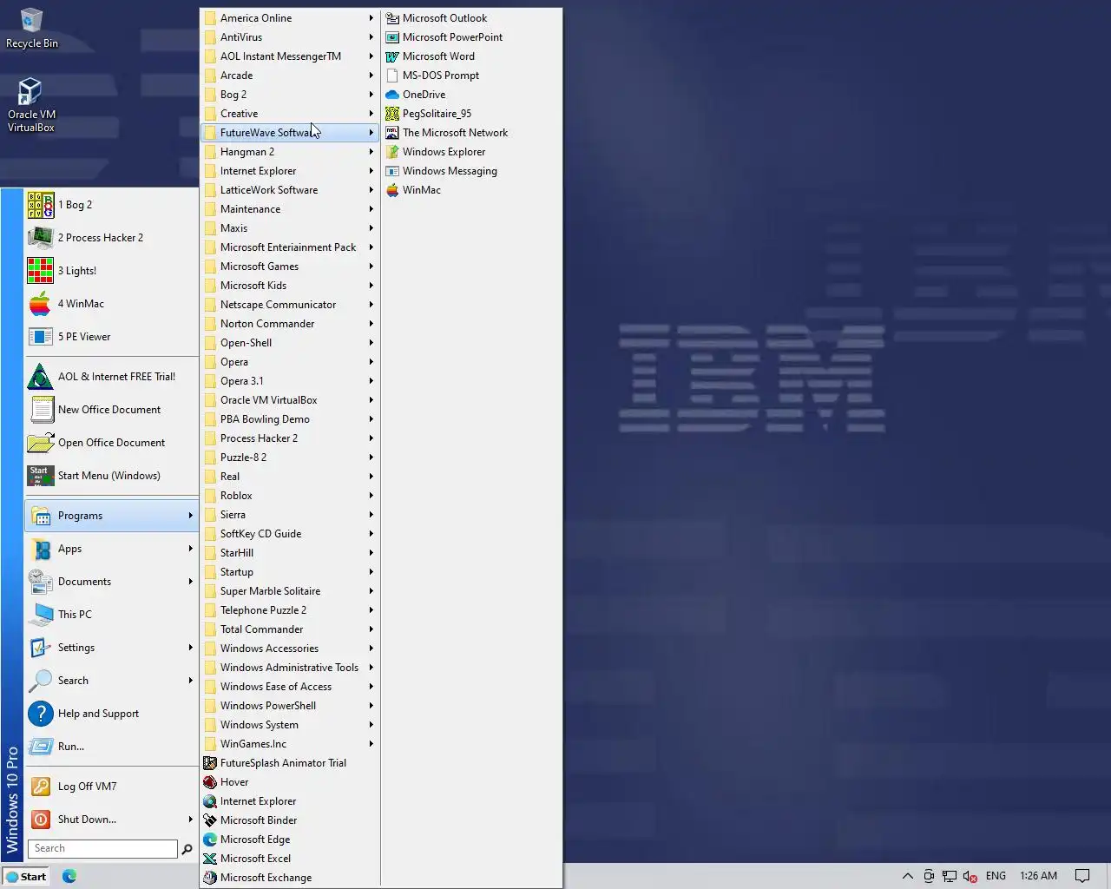
Task: Open the Apps submenu
Action: point(112,549)
